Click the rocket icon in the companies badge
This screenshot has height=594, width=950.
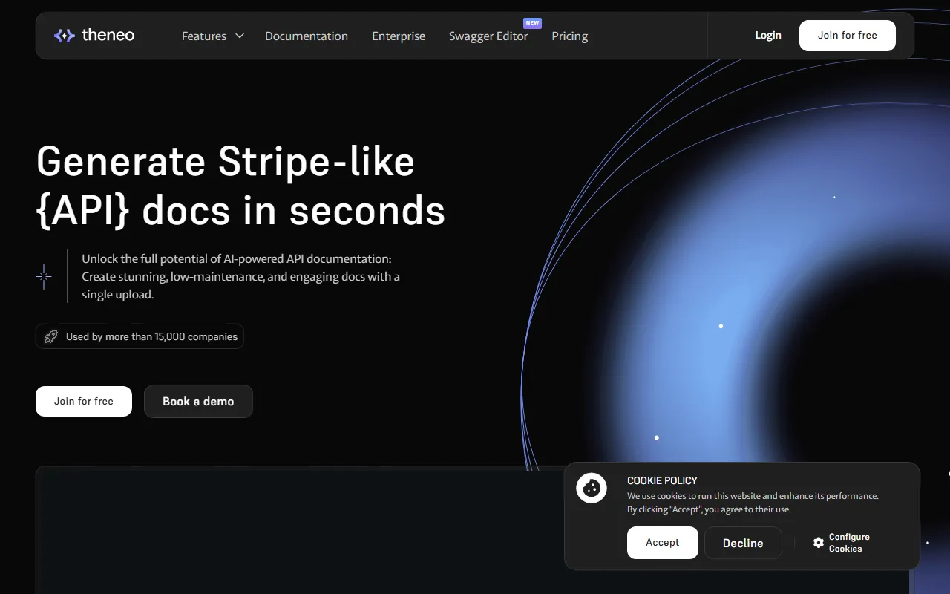click(51, 336)
